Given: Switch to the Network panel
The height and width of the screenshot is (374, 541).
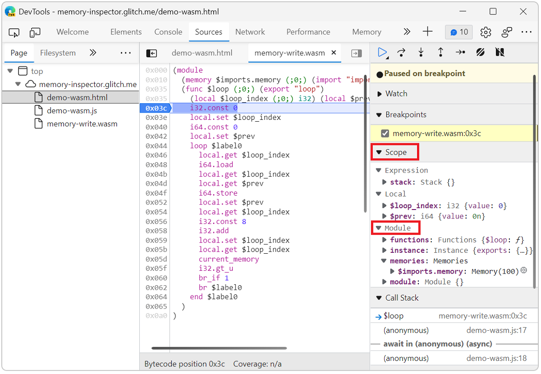Looking at the screenshot, I should point(250,32).
